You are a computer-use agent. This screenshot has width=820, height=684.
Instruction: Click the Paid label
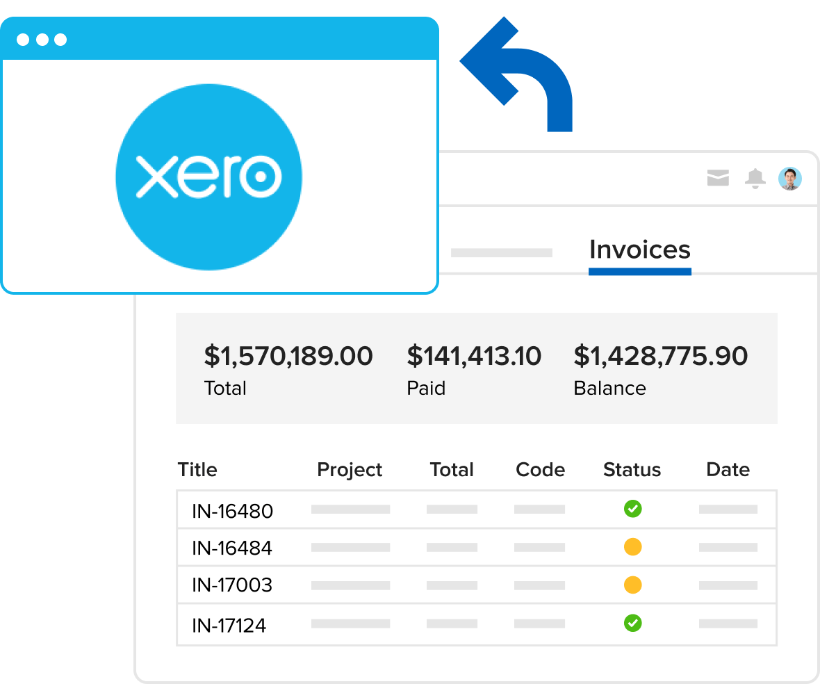(x=426, y=388)
